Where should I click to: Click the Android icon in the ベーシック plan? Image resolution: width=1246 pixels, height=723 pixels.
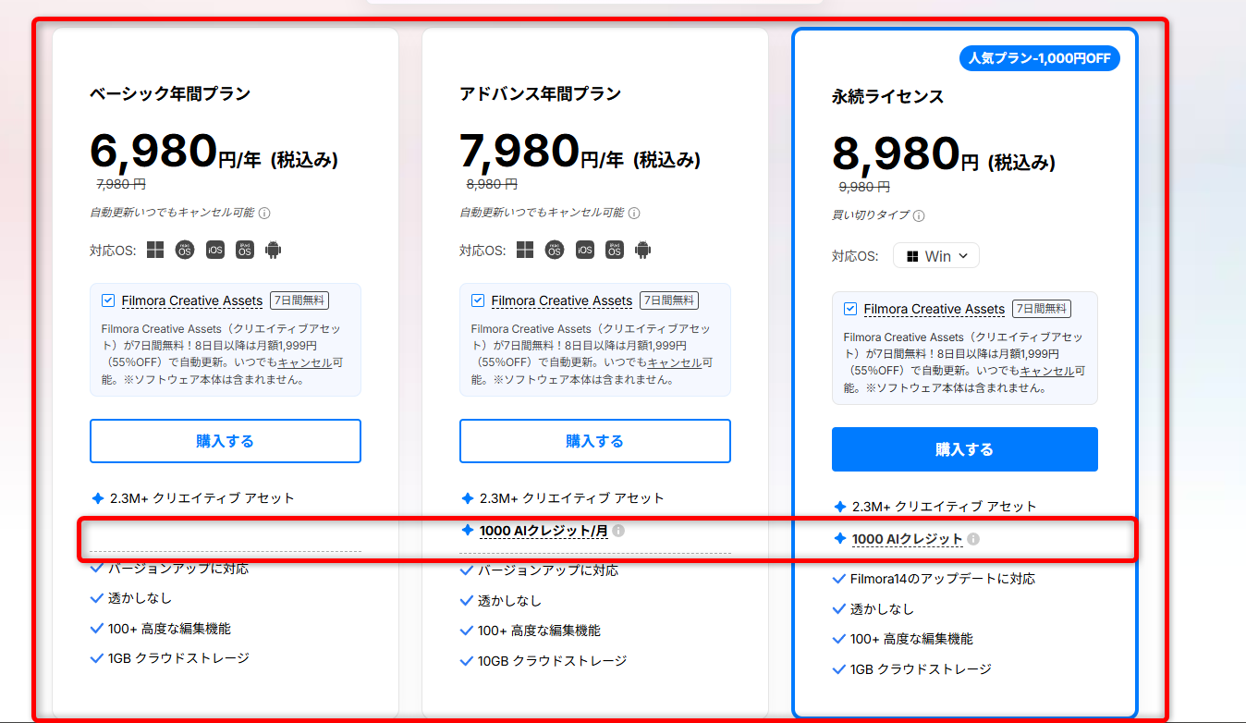(273, 250)
